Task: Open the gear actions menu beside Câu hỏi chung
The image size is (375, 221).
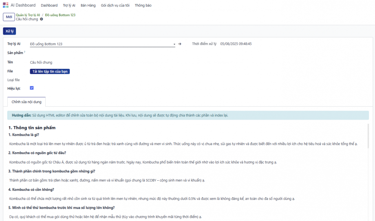Action: click(x=42, y=19)
